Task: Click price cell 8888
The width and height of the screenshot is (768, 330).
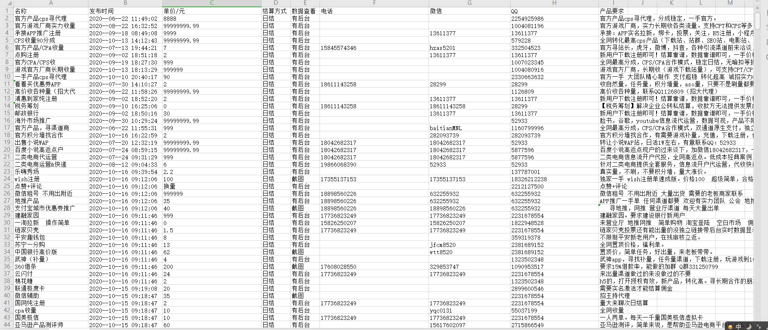Action: coord(212,18)
